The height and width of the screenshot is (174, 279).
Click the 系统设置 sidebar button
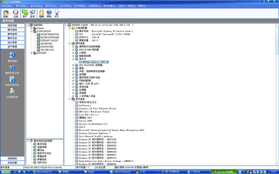pos(12,163)
